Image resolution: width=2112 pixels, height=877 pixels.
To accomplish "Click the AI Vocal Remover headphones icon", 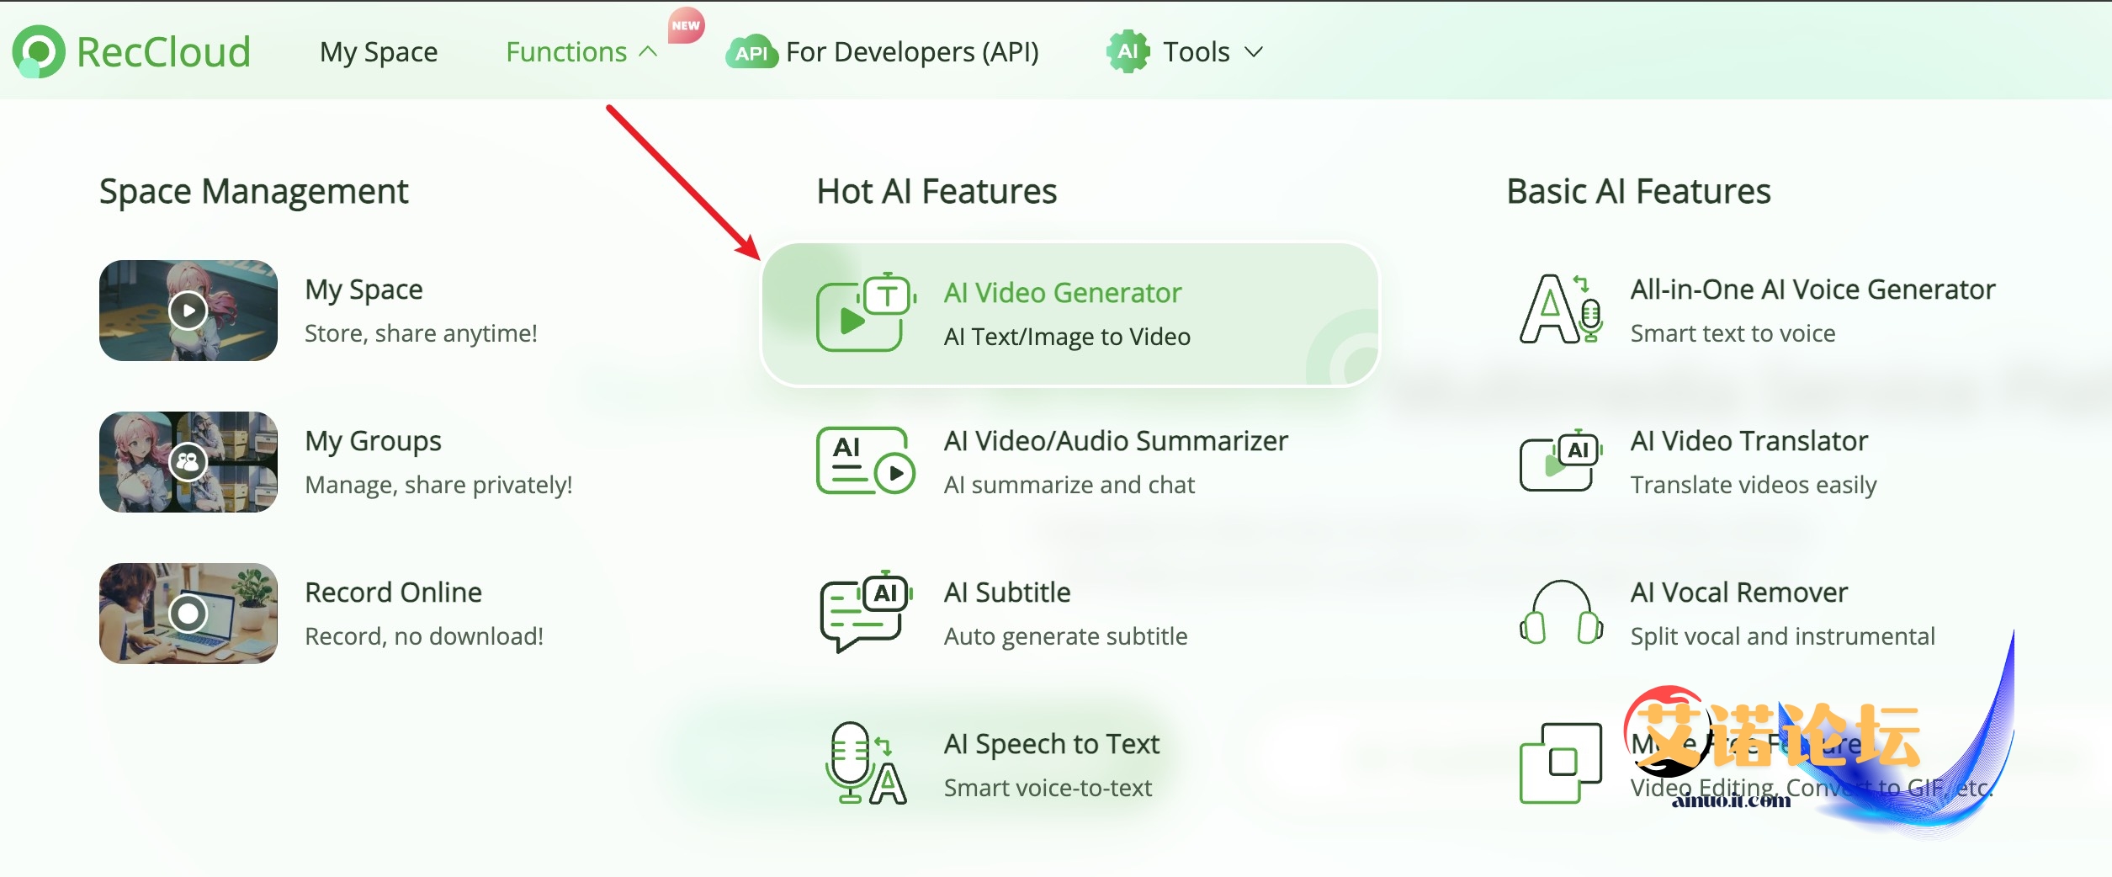I will pyautogui.click(x=1561, y=612).
